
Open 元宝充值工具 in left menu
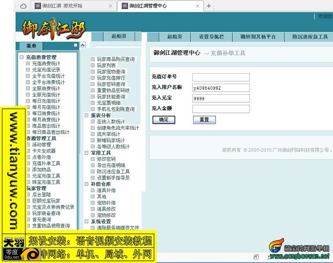(46, 176)
